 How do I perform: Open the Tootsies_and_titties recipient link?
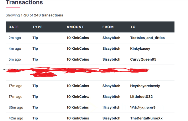point(147,38)
